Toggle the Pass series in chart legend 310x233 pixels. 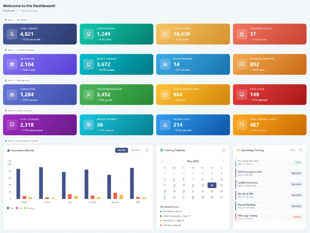click(10, 208)
